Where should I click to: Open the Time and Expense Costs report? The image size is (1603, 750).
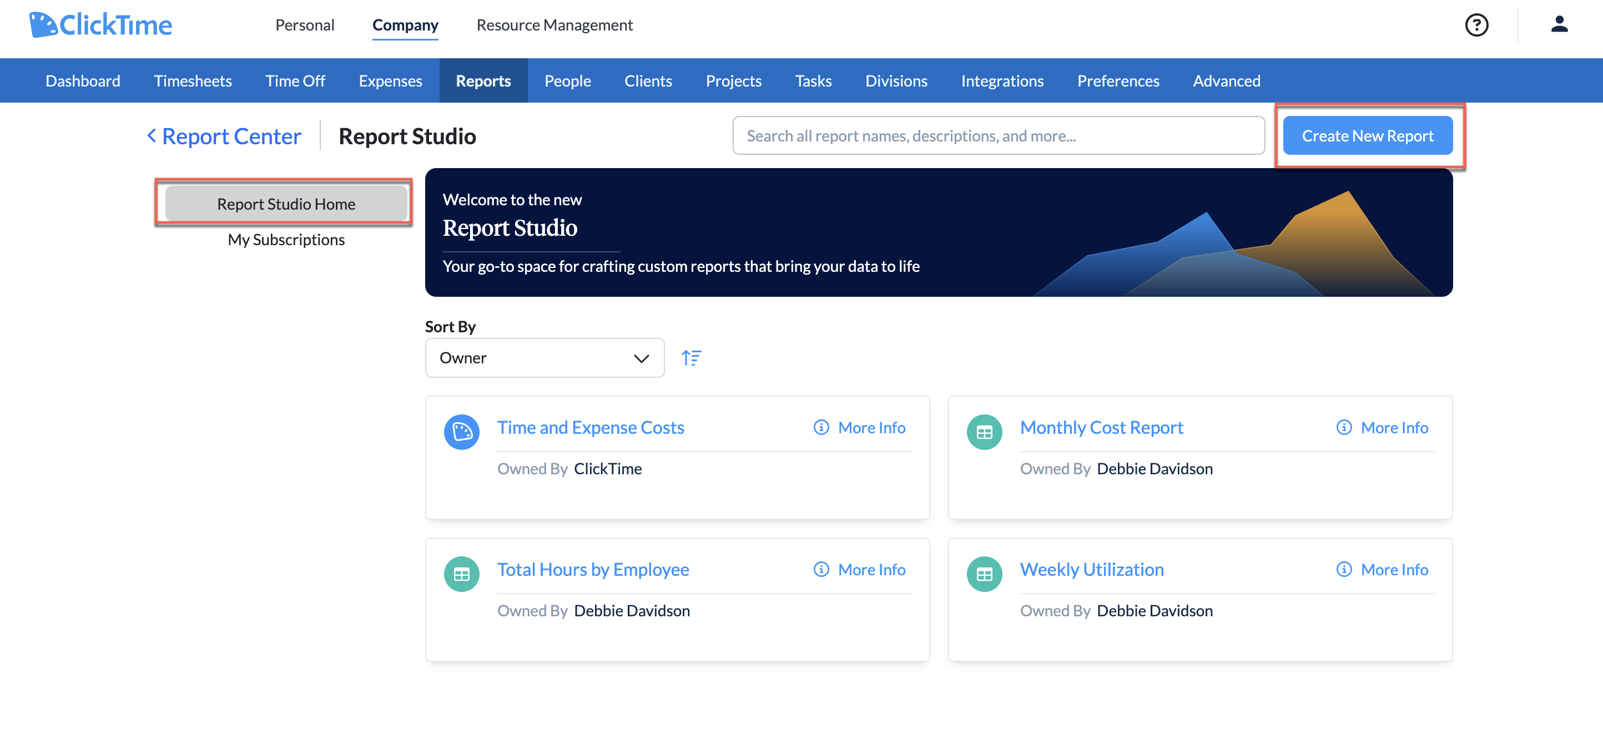point(591,427)
